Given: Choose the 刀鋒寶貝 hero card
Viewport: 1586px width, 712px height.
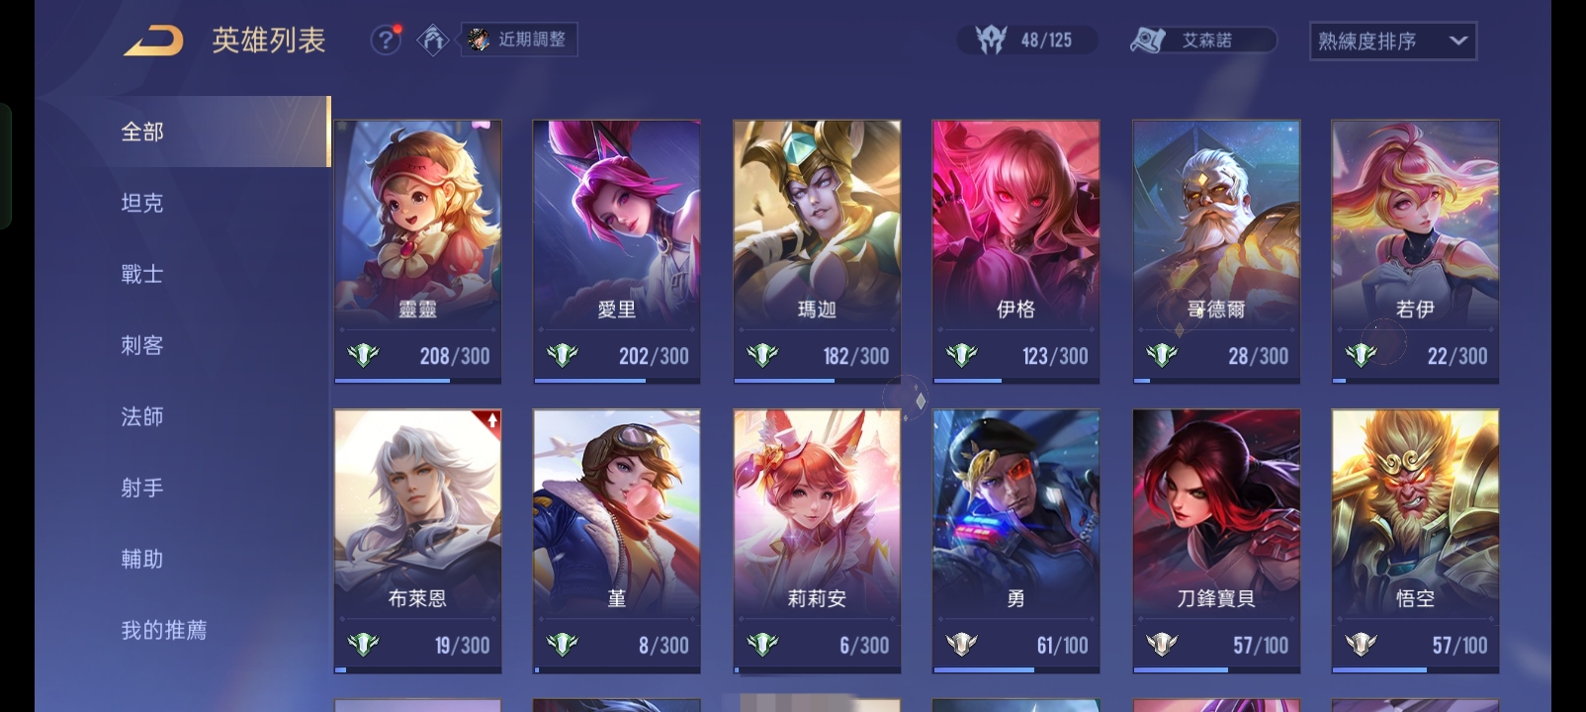Looking at the screenshot, I should pos(1216,541).
